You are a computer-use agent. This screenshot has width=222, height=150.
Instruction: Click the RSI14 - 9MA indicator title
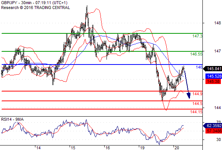tap(12, 119)
